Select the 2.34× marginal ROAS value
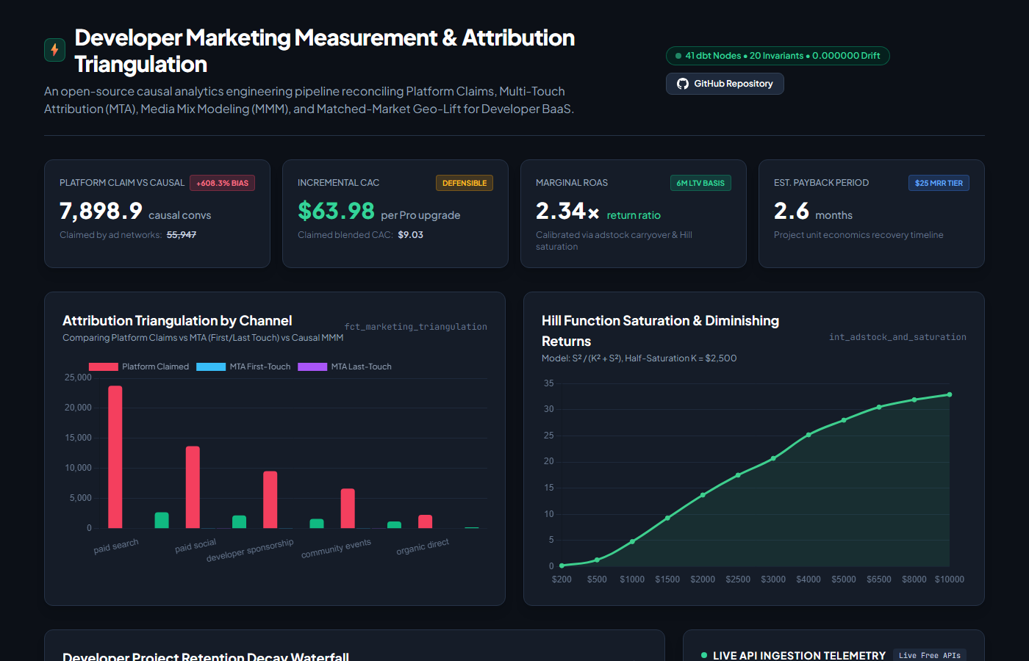Image resolution: width=1029 pixels, height=661 pixels. 567,212
